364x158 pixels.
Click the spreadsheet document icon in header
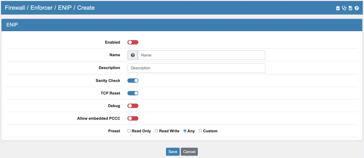pyautogui.click(x=350, y=8)
